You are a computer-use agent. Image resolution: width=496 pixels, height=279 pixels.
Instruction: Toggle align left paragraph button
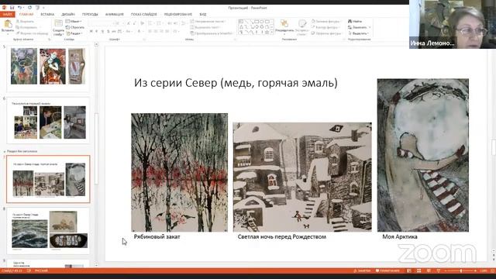(150, 31)
